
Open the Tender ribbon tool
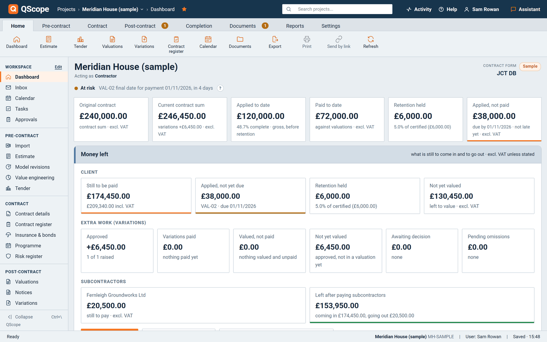pyautogui.click(x=80, y=42)
